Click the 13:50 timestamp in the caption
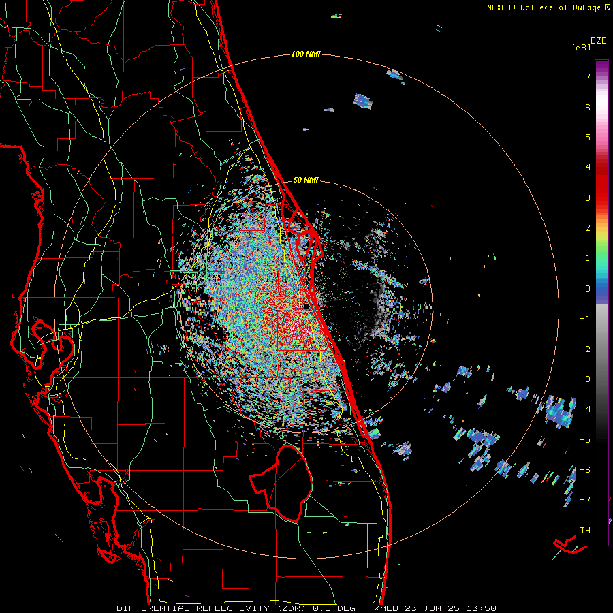 (480, 608)
